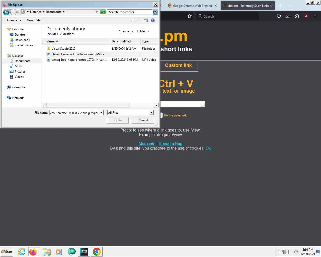This screenshot has width=321, height=257.
Task: Show hidden tray icons arrow
Action: [279, 251]
